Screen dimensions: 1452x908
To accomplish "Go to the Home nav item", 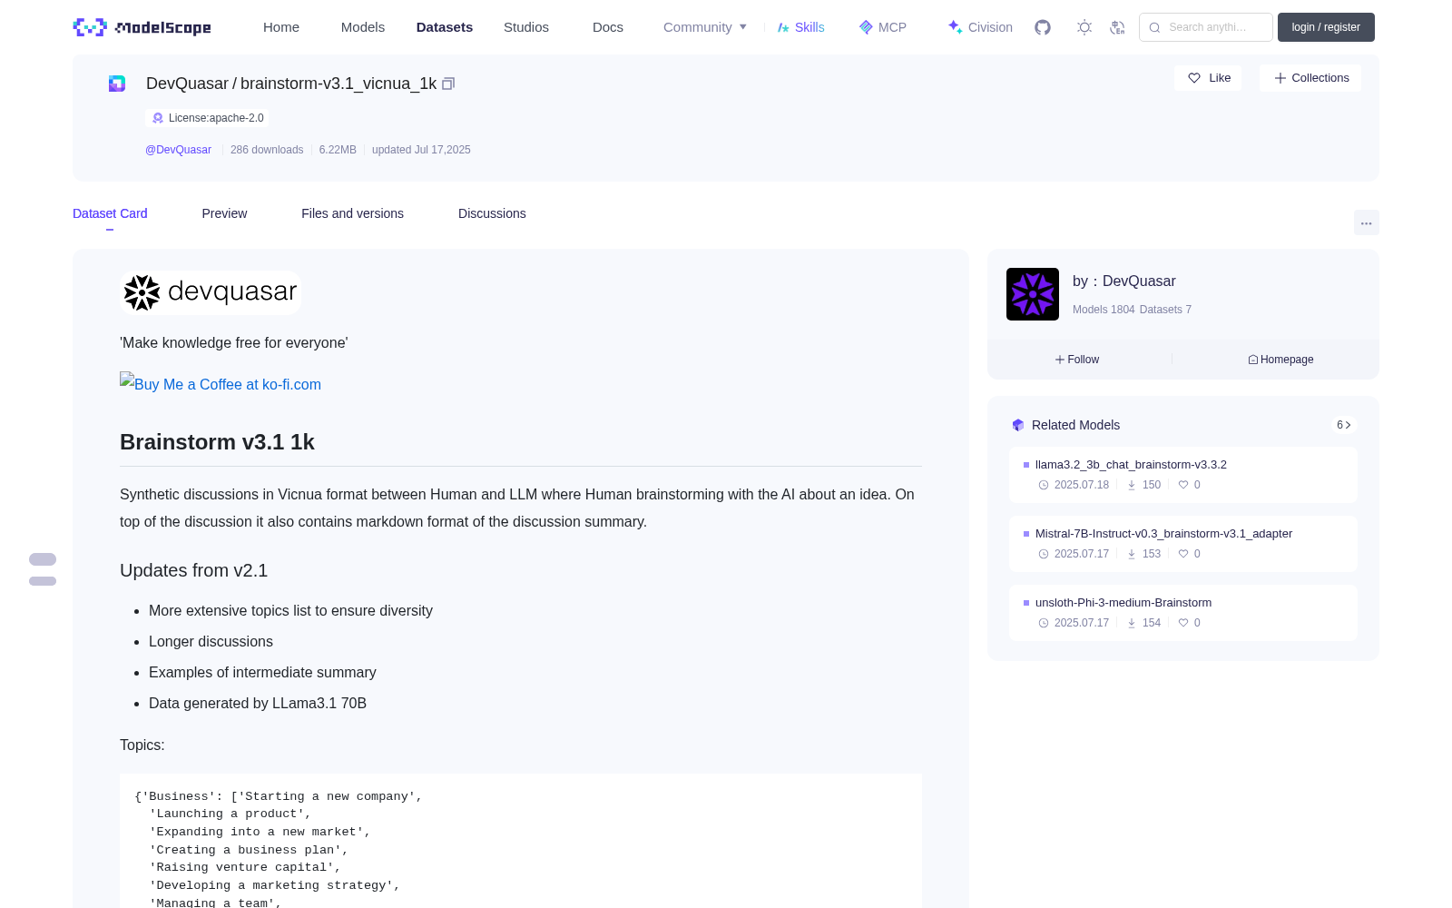I will click(281, 27).
